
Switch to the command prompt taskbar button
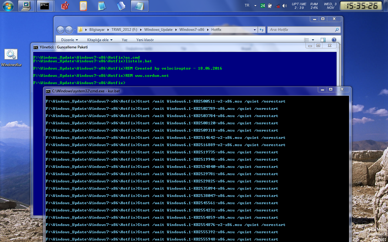(x=45, y=6)
